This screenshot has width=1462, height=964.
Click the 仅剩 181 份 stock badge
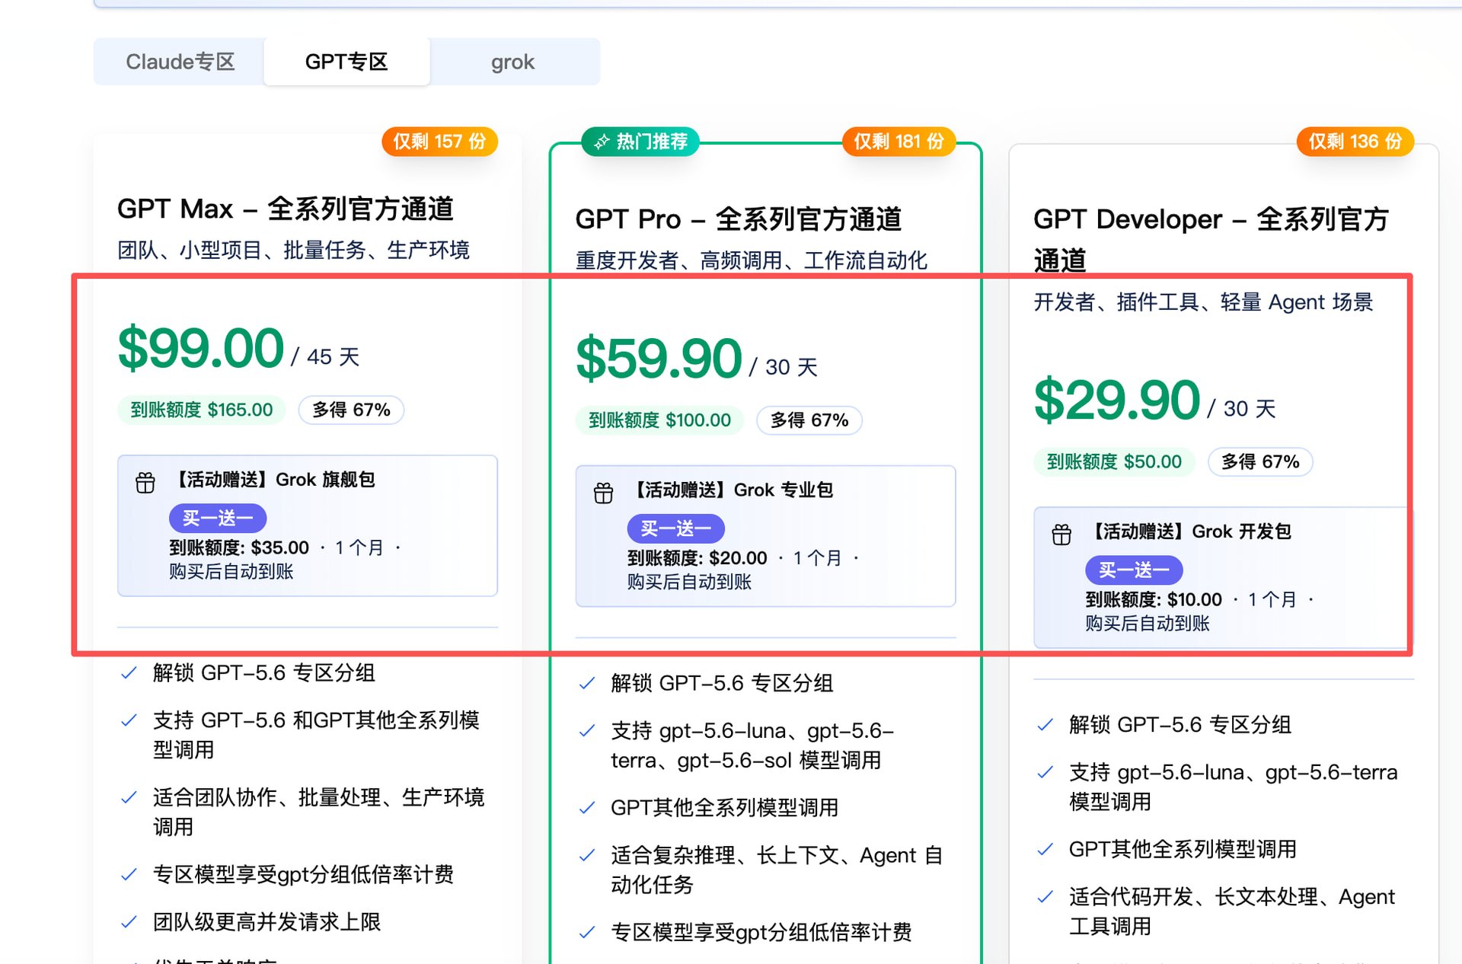pyautogui.click(x=899, y=142)
